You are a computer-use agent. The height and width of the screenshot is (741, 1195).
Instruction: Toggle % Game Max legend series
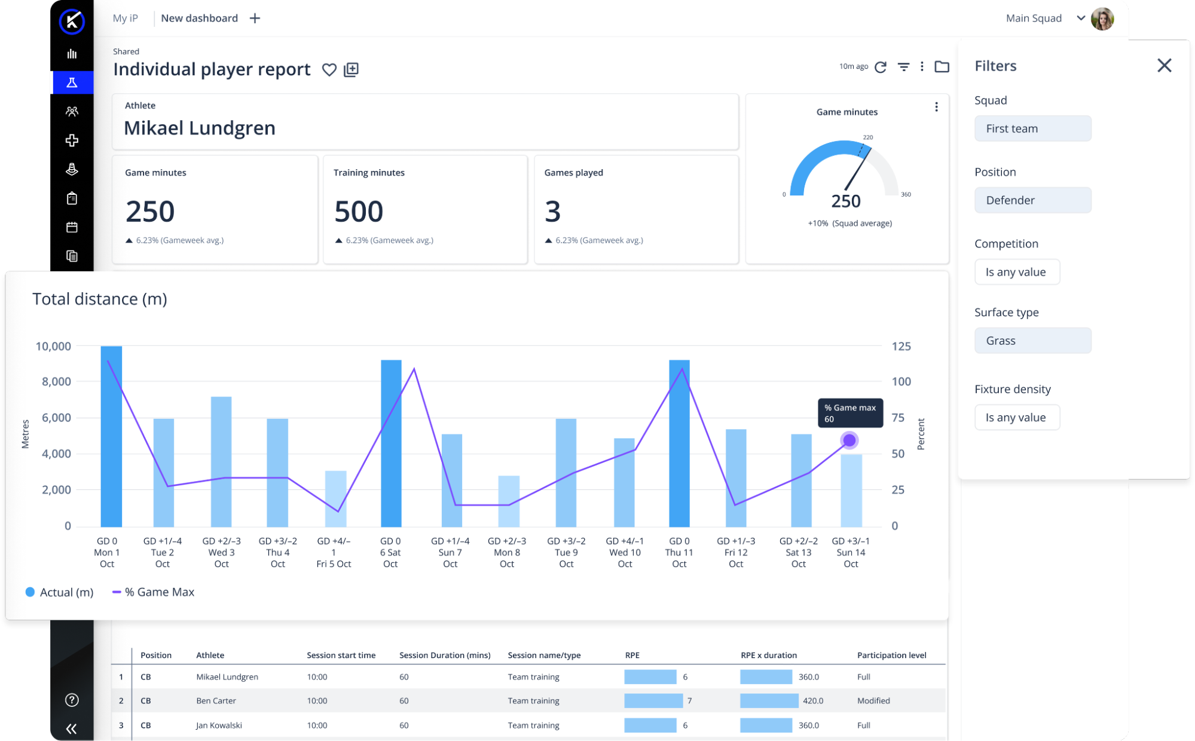coord(154,592)
